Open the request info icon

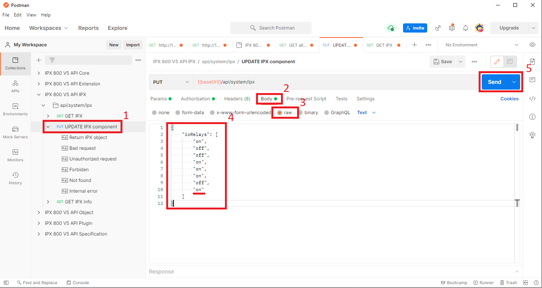pos(532,117)
